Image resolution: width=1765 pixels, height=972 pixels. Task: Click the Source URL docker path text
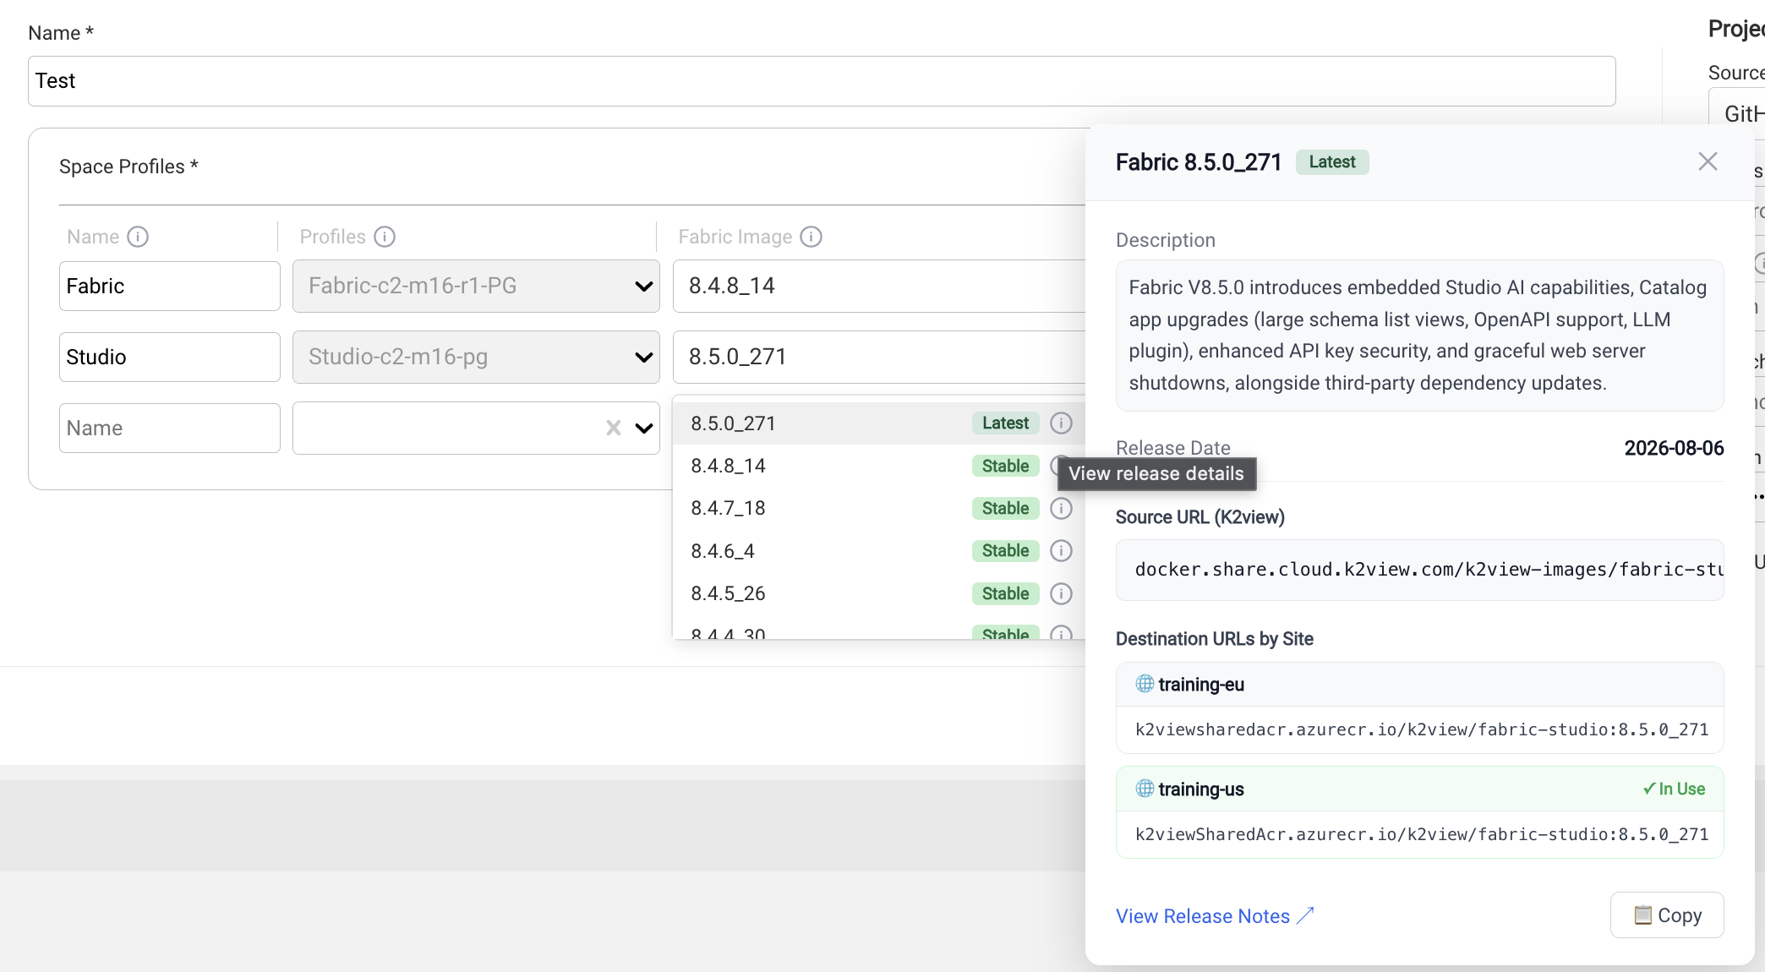point(1429,570)
